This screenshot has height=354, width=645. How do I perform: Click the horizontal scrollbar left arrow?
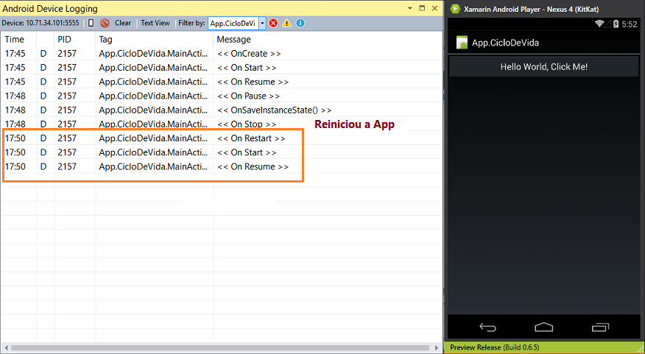5,348
